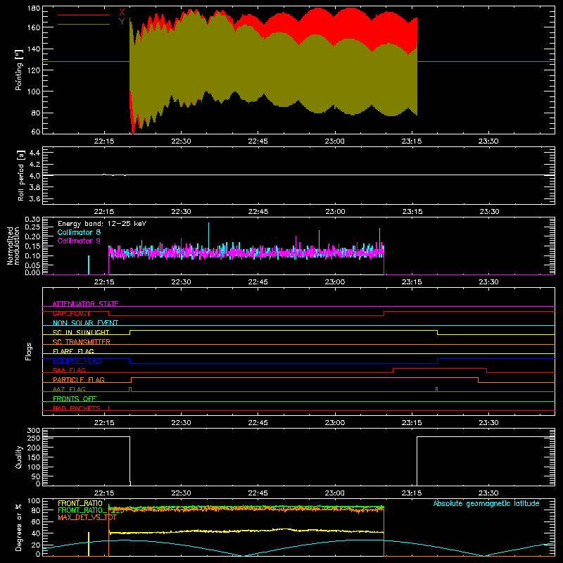This screenshot has height=563, width=563.
Task: Click the "Energy band: 12-25 keV" label
Action: coord(102,224)
